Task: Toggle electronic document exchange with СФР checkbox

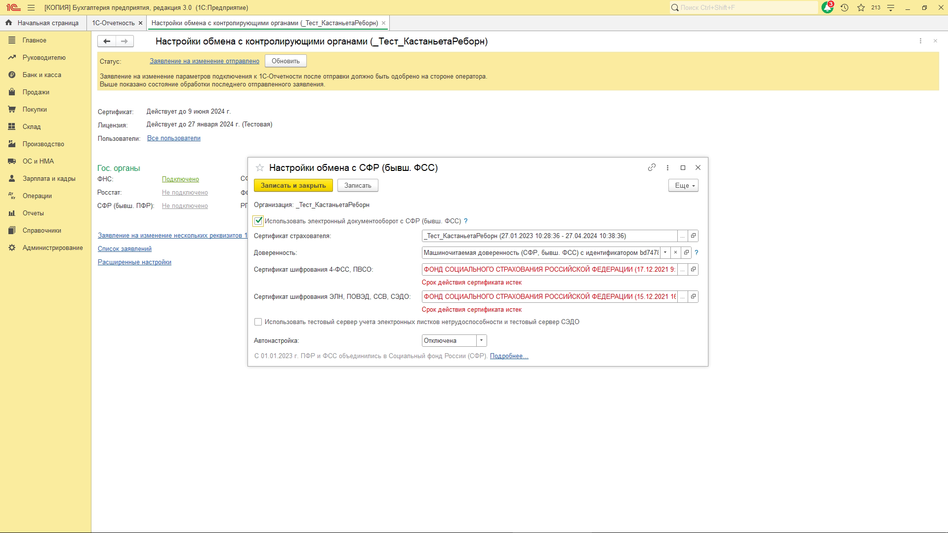Action: (x=258, y=221)
